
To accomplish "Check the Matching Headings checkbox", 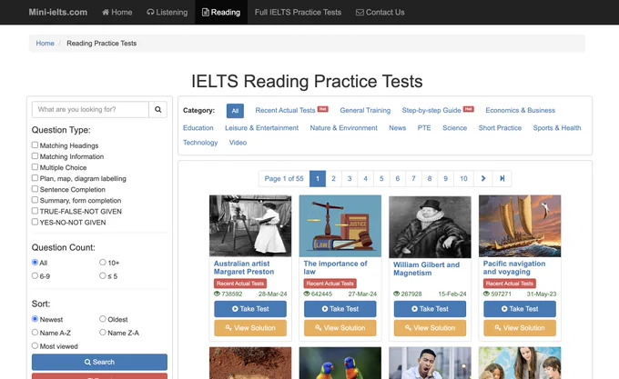I will 35,145.
